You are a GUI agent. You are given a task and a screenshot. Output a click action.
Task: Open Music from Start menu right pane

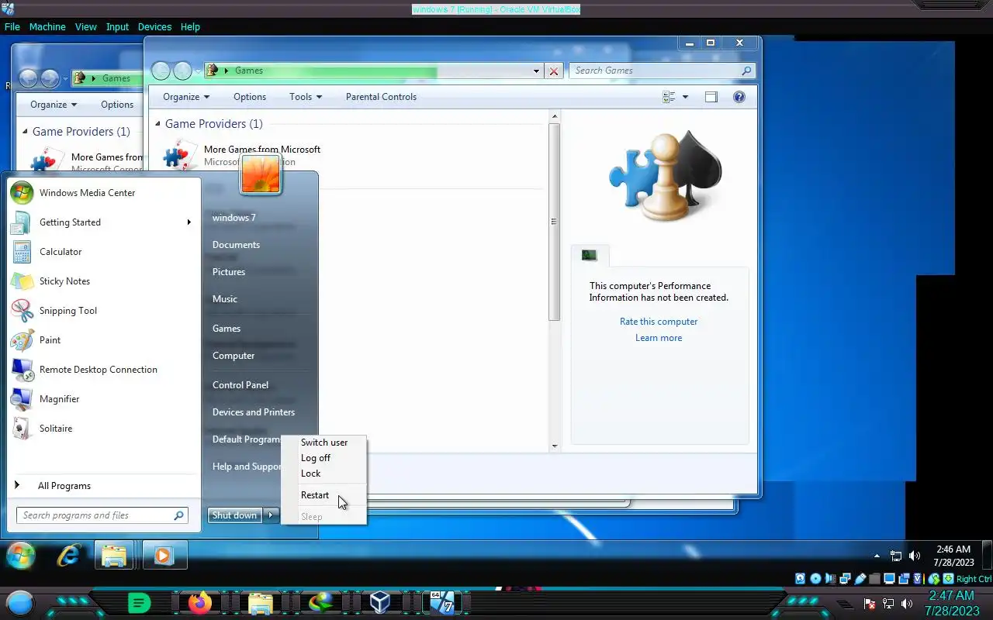click(225, 299)
